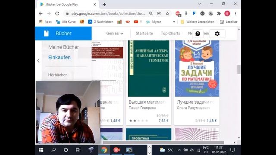Open the Alle Kurse bookmark
This screenshot has width=276, height=155.
tap(66, 22)
